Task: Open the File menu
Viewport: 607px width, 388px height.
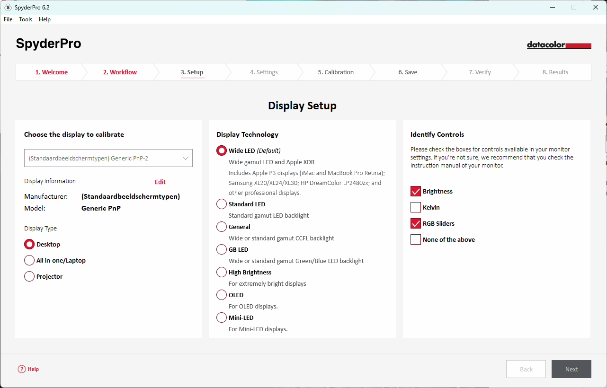Action: coord(8,19)
